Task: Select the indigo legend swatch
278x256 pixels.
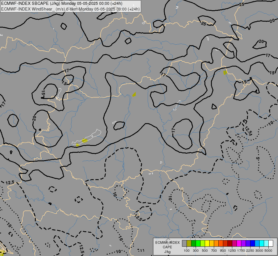Action: (x=248, y=243)
